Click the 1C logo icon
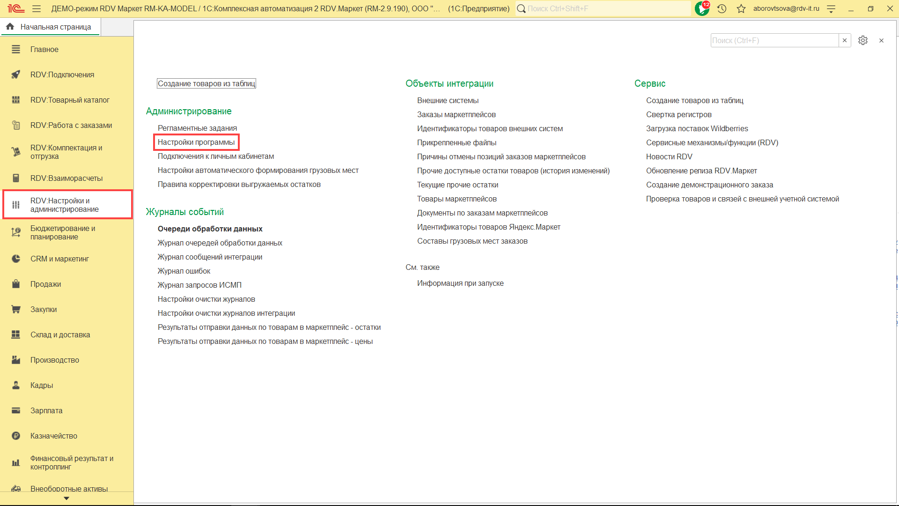Screen dimensions: 899x506 point(15,8)
